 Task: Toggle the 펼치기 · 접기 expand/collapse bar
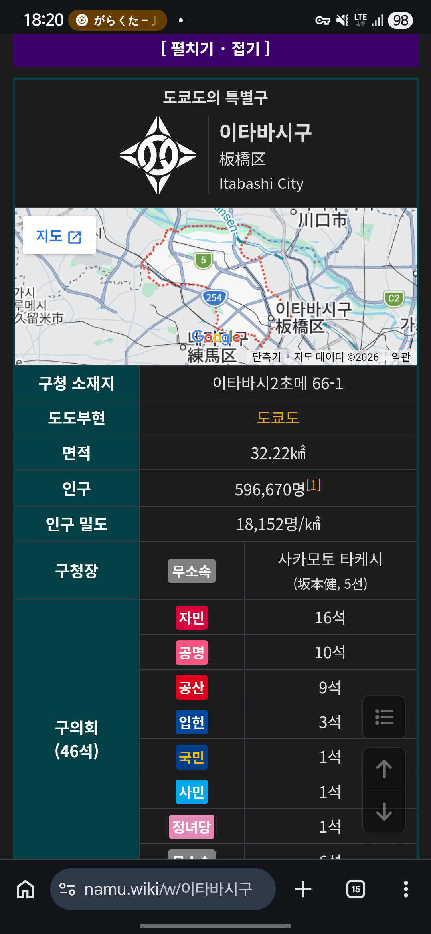coord(215,49)
